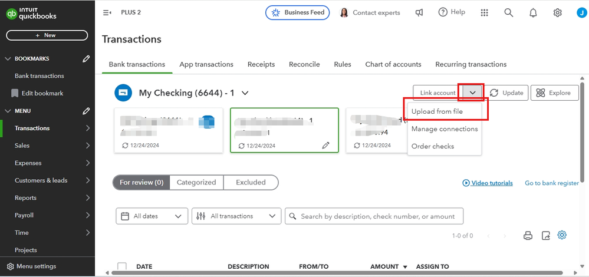
Task: Edit bookmarks with pencil icon
Action: pos(86,58)
